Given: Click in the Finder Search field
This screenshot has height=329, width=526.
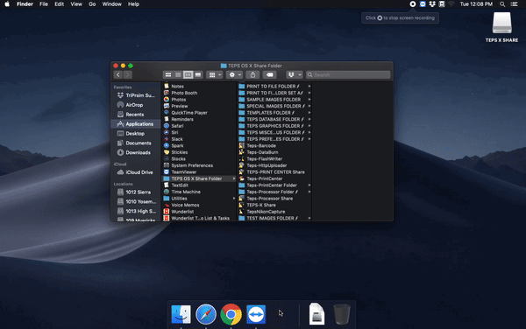Looking at the screenshot, I should (x=348, y=74).
